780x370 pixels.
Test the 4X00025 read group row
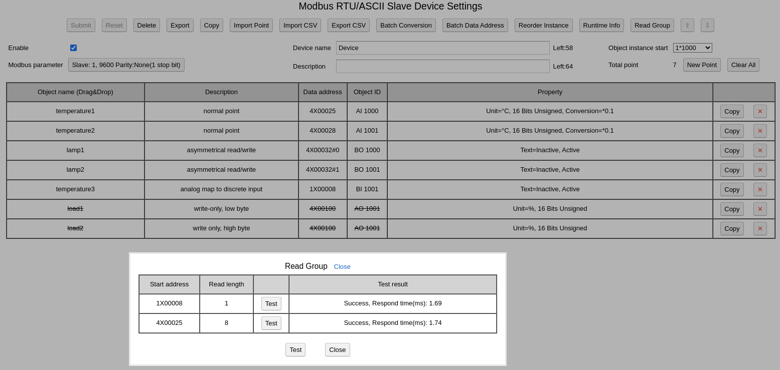click(271, 323)
